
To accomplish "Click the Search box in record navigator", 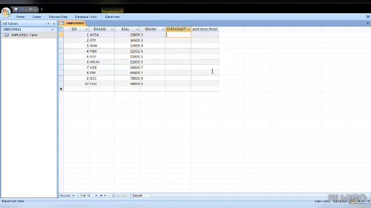I will 141,195.
